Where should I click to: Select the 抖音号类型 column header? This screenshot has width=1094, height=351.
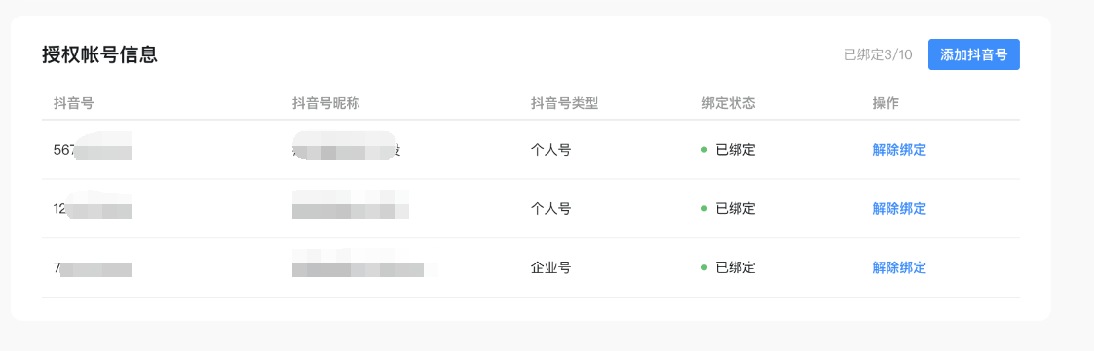point(564,103)
